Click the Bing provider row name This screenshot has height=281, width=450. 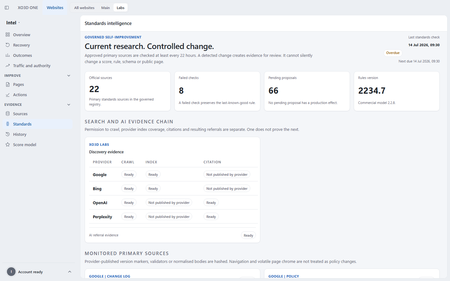pyautogui.click(x=97, y=189)
